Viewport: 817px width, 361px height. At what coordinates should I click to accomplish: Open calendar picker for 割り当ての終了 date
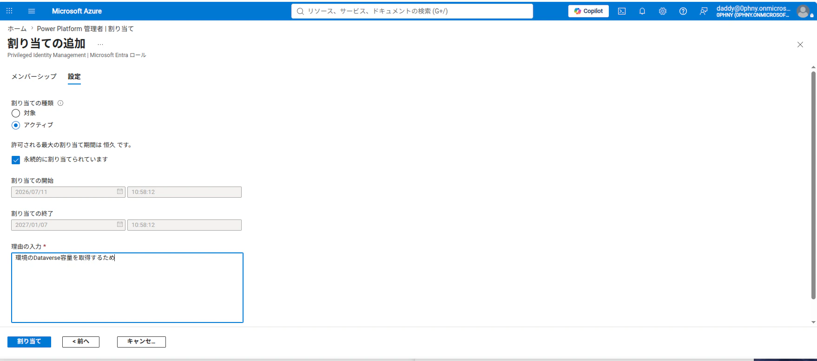click(120, 225)
